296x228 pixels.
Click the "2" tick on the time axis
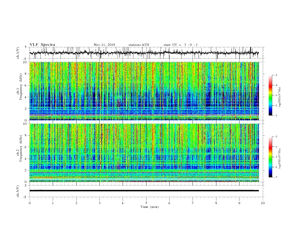coord(76,203)
